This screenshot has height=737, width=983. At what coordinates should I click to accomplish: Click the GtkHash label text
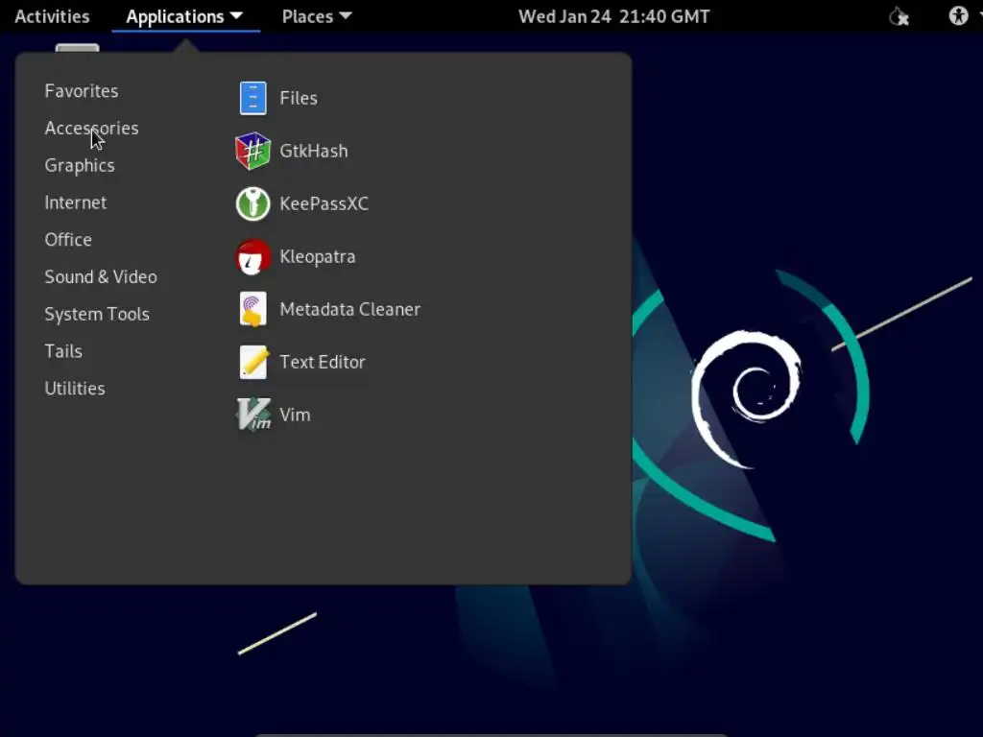tap(314, 151)
